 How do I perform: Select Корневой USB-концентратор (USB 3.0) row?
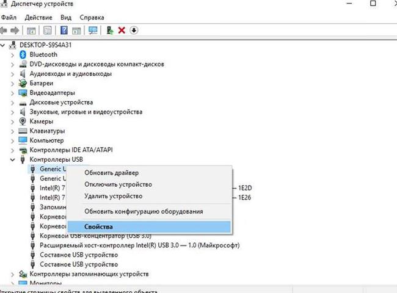(95, 236)
